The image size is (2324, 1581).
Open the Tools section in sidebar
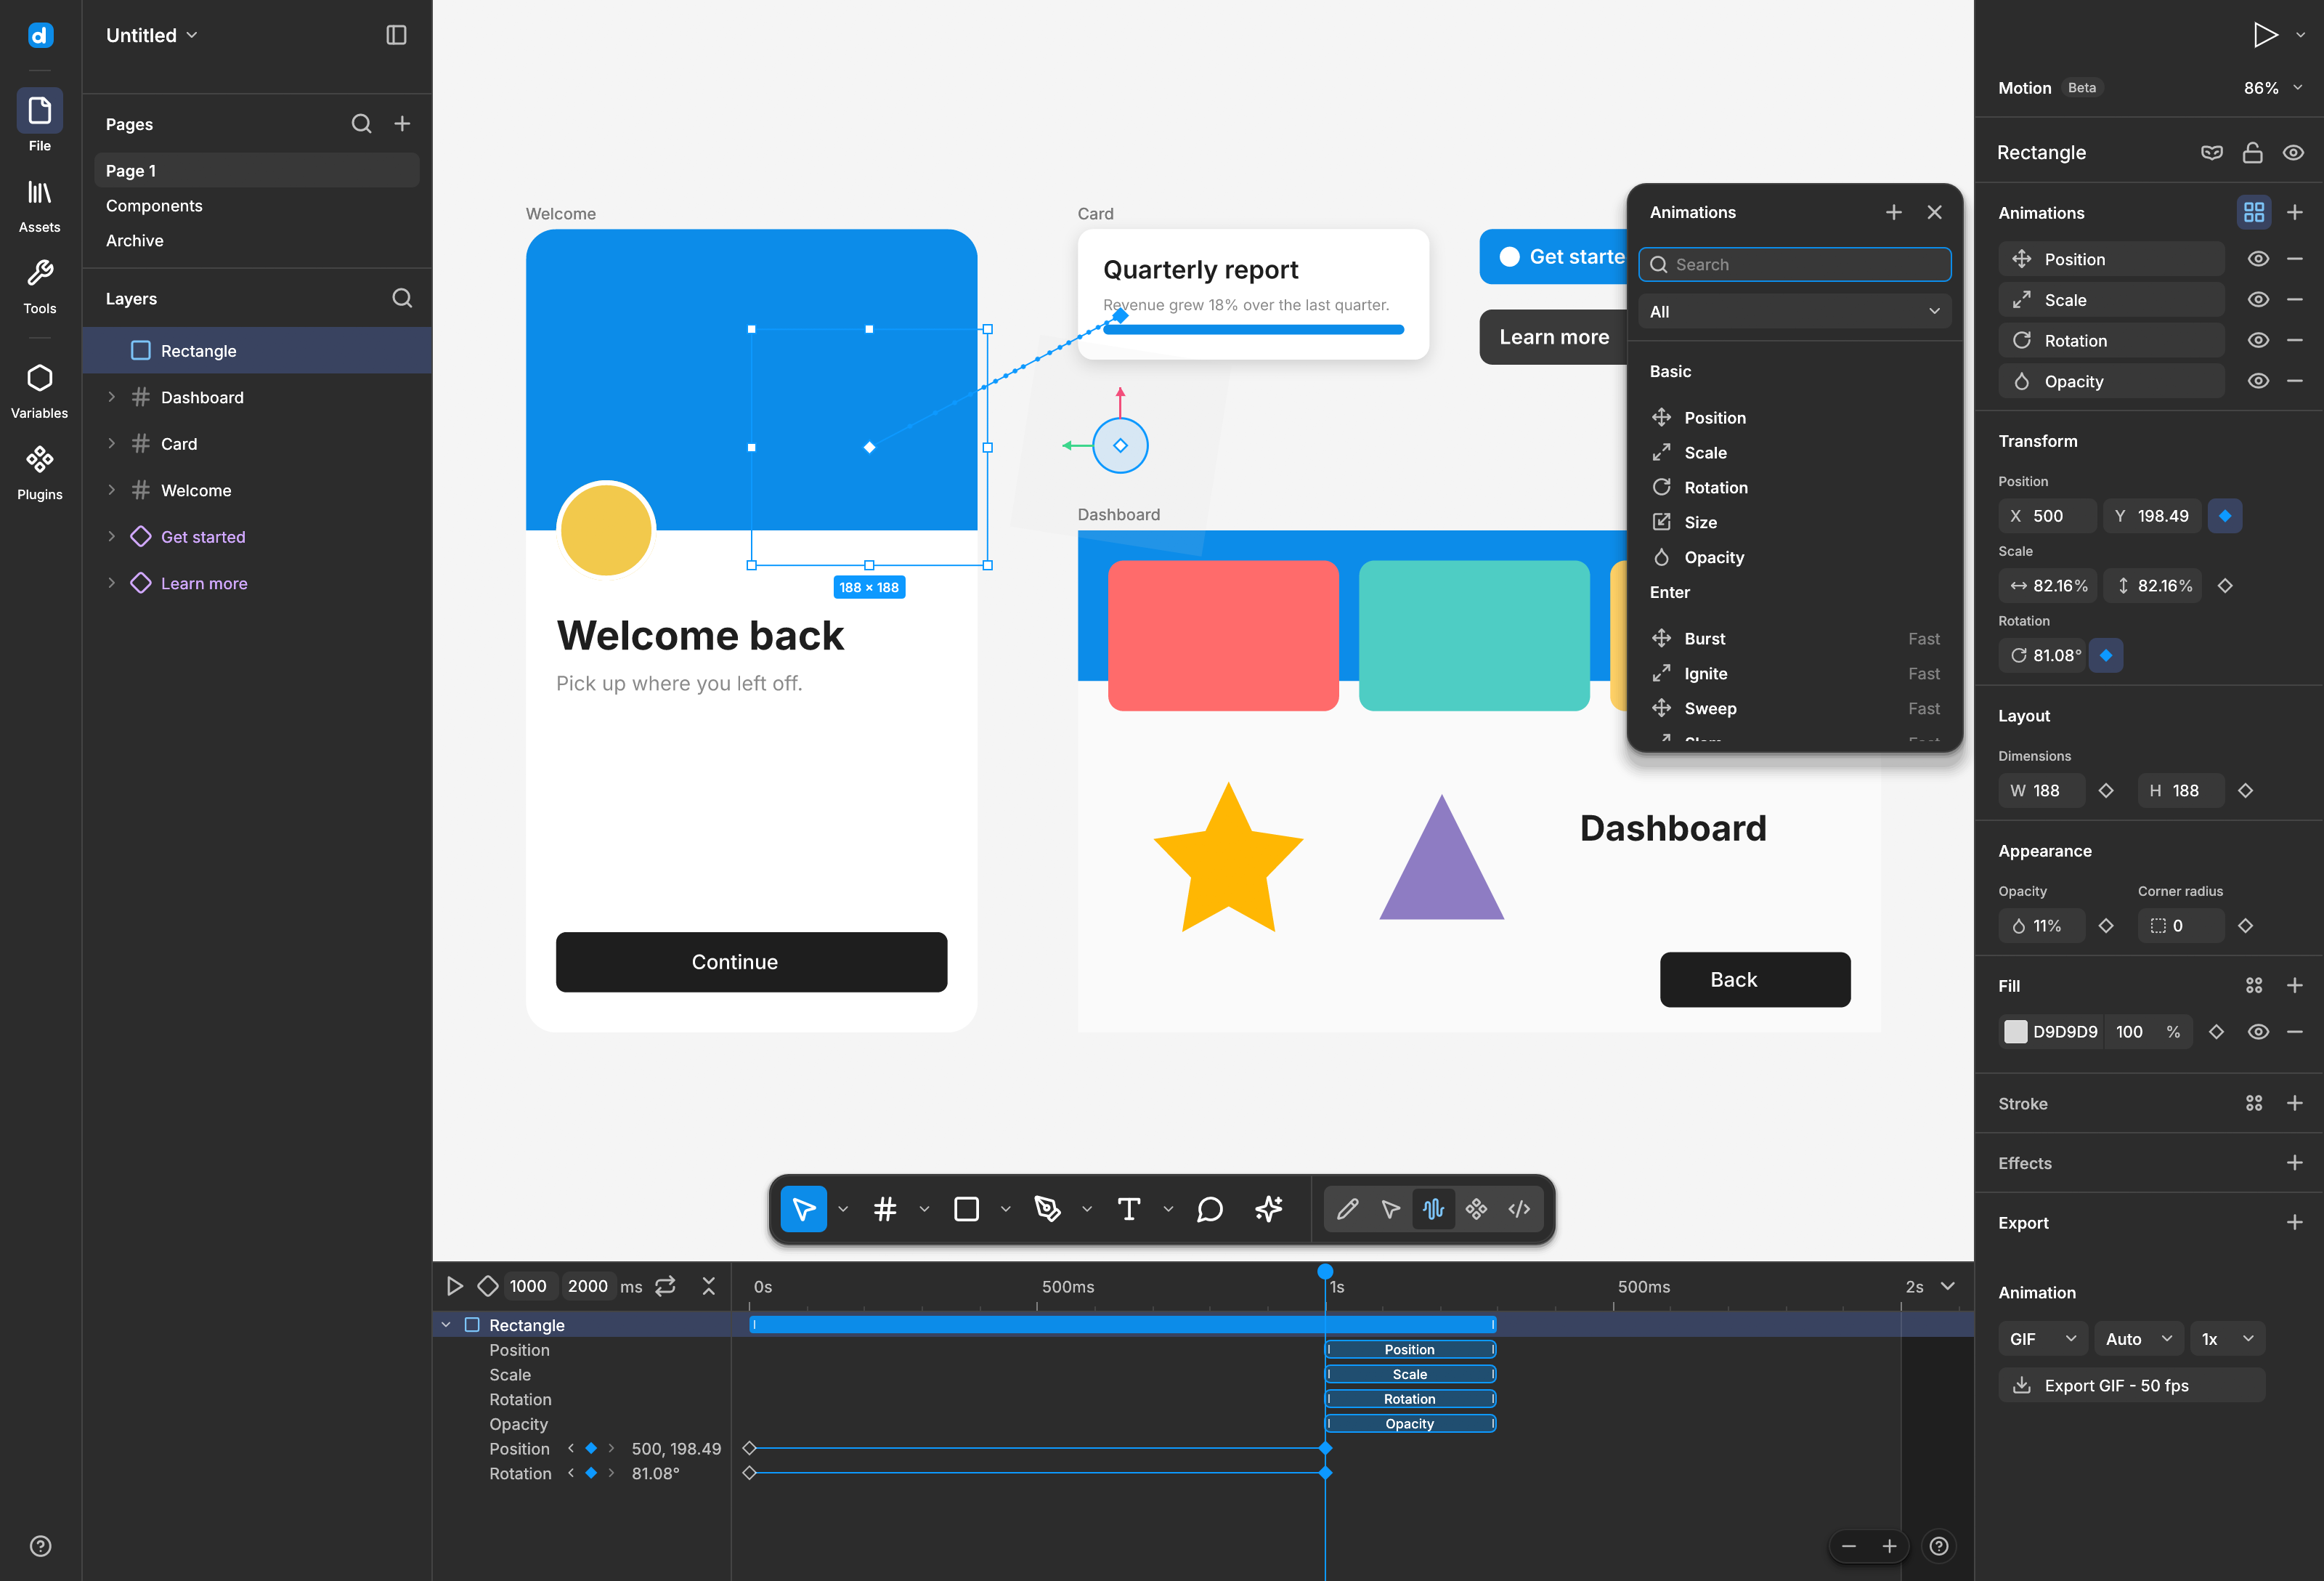(x=39, y=286)
